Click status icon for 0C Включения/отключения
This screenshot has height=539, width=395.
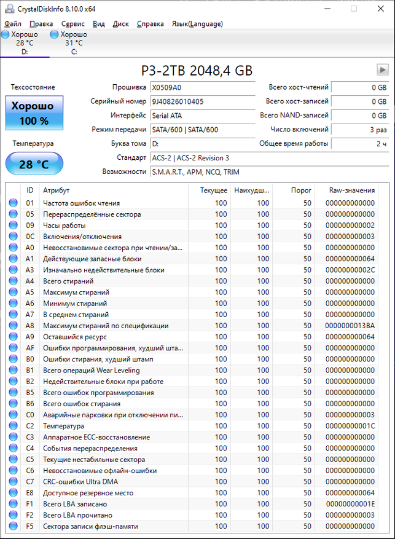(x=14, y=237)
